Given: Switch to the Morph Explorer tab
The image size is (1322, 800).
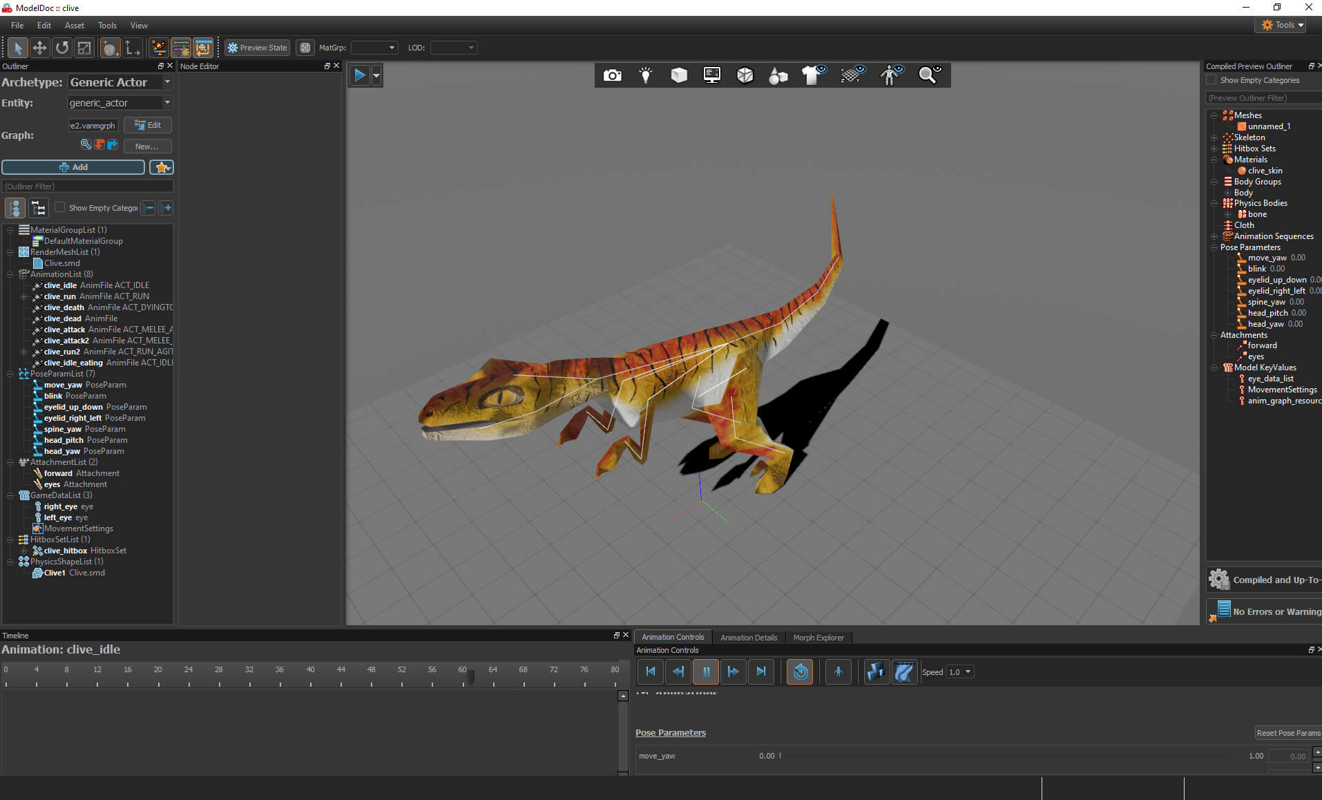Looking at the screenshot, I should pos(818,638).
